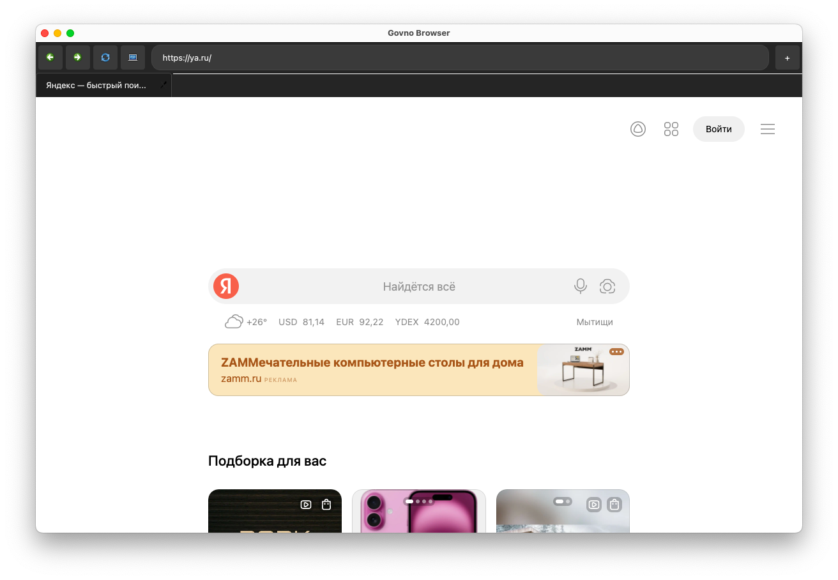Open the +26° weather forecast
This screenshot has height=580, width=838.
(257, 322)
